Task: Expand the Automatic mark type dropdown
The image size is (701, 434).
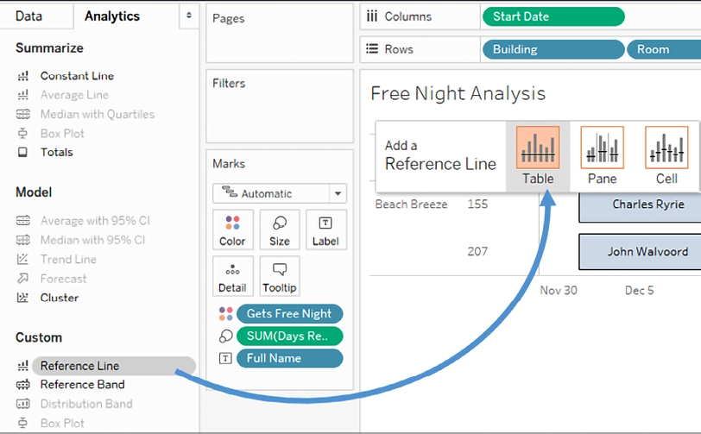Action: tap(280, 194)
